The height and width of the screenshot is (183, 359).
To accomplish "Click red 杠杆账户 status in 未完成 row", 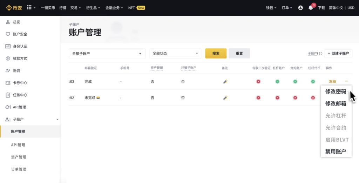I will pyautogui.click(x=277, y=98).
